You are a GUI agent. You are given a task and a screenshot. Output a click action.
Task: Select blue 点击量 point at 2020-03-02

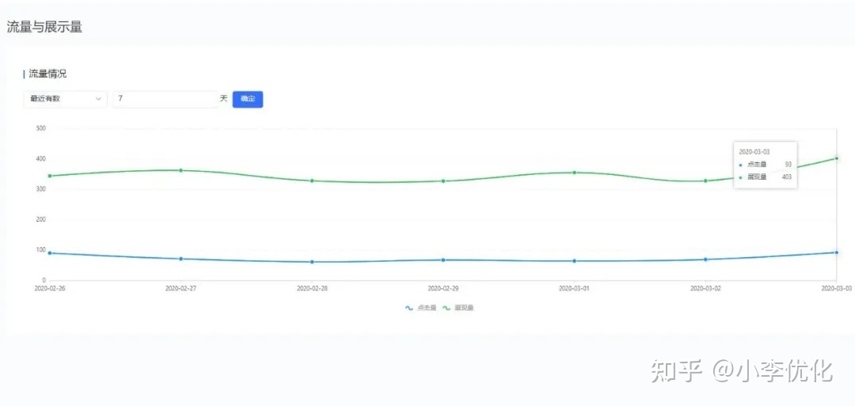[705, 260]
